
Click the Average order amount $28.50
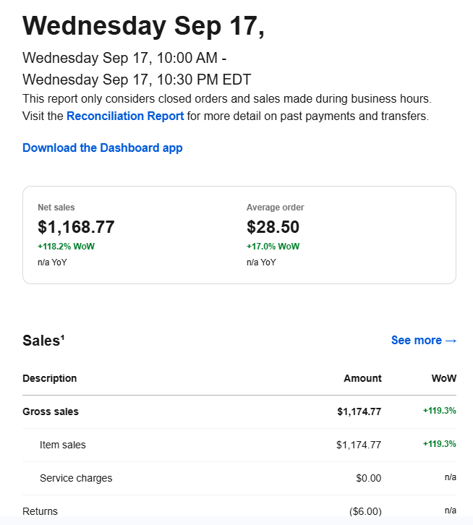[273, 227]
